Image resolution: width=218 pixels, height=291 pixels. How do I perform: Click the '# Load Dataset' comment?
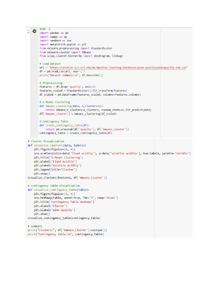point(50,64)
